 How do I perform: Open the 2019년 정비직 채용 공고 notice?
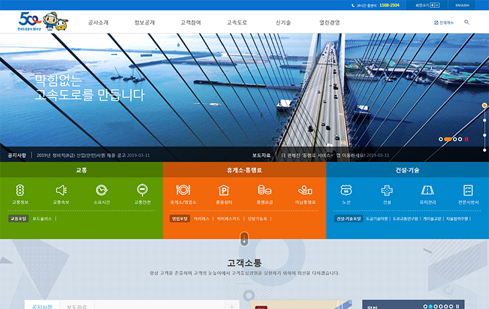pos(93,155)
